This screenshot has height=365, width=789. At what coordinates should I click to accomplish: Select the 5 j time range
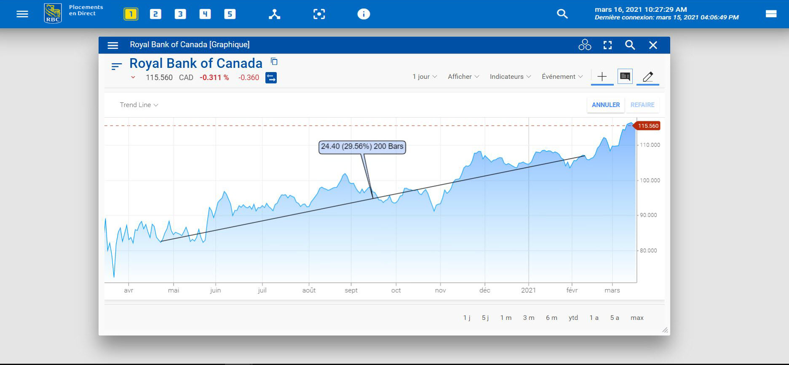(485, 318)
